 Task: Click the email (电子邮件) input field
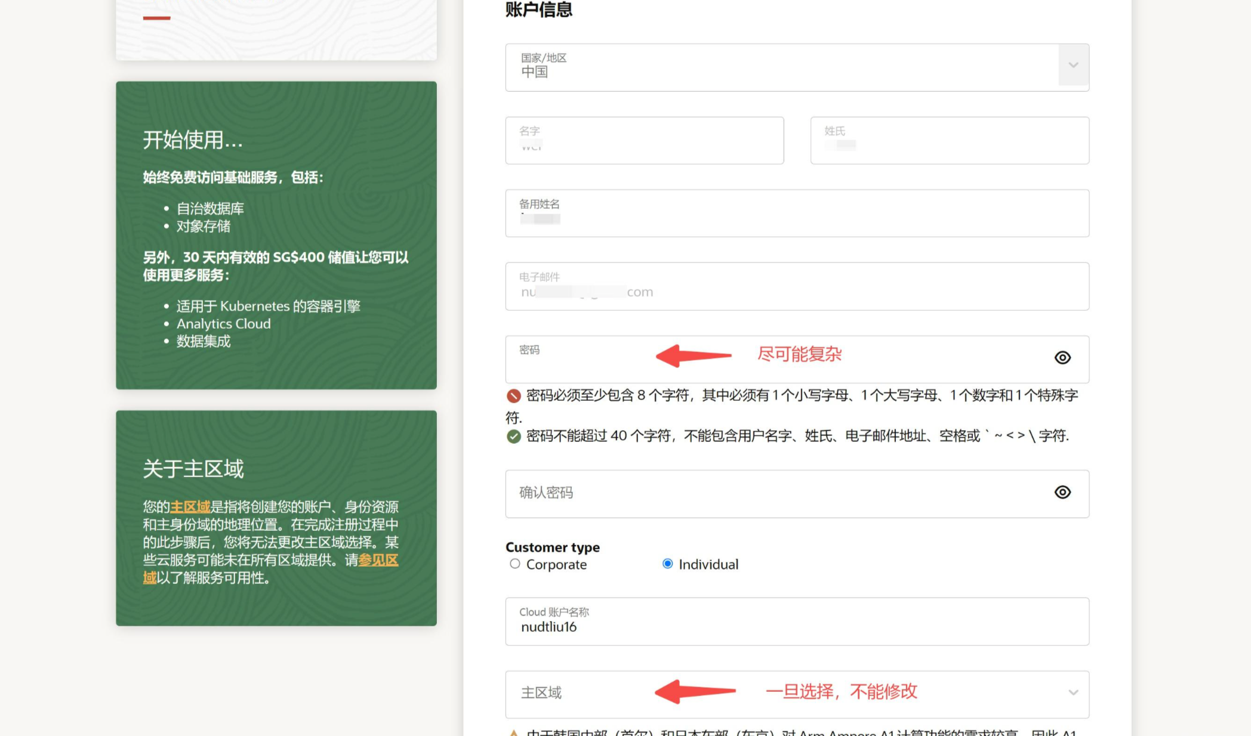[797, 287]
